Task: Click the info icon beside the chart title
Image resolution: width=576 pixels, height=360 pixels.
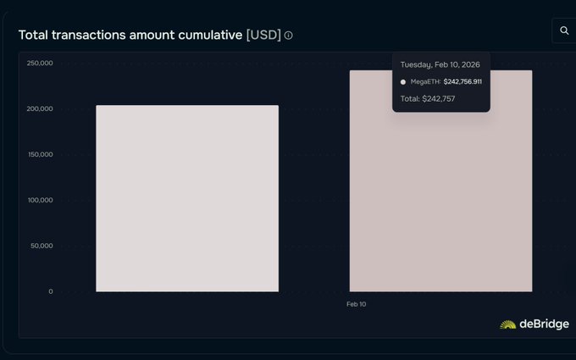Action: 289,36
